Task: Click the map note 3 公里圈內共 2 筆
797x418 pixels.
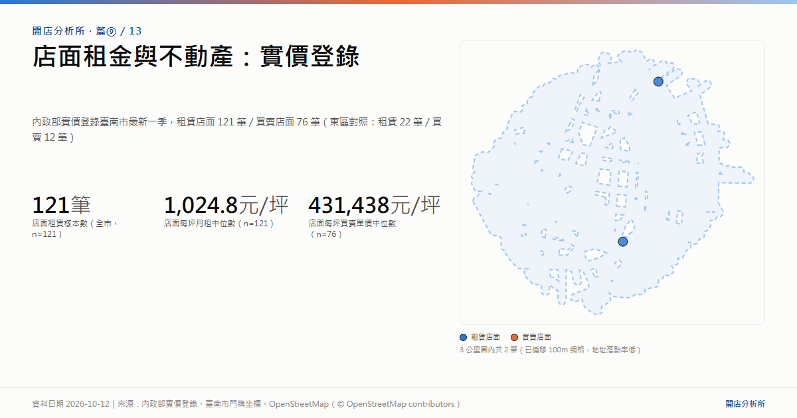Action: [x=551, y=350]
